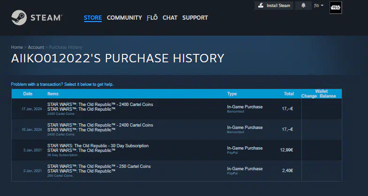Select the 16 Jan, 2024 date cell
368x196 pixels.
point(32,129)
